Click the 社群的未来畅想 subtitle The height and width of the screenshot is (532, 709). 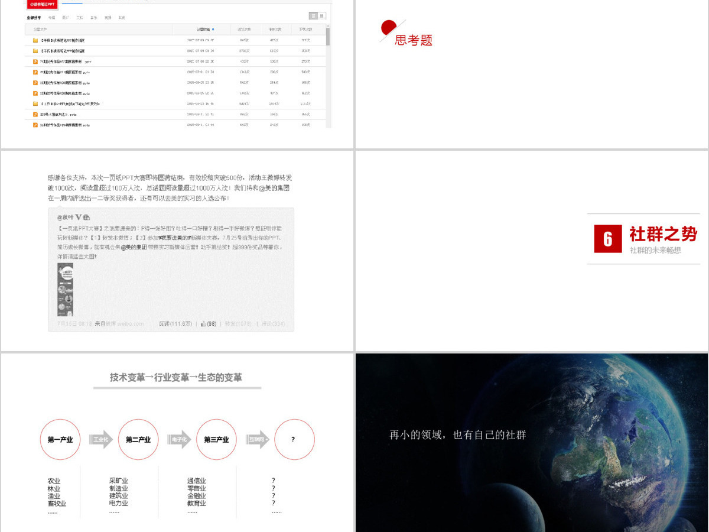coord(655,250)
